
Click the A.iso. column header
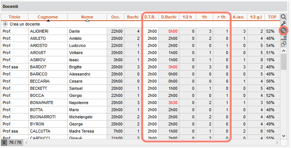pos(238,17)
